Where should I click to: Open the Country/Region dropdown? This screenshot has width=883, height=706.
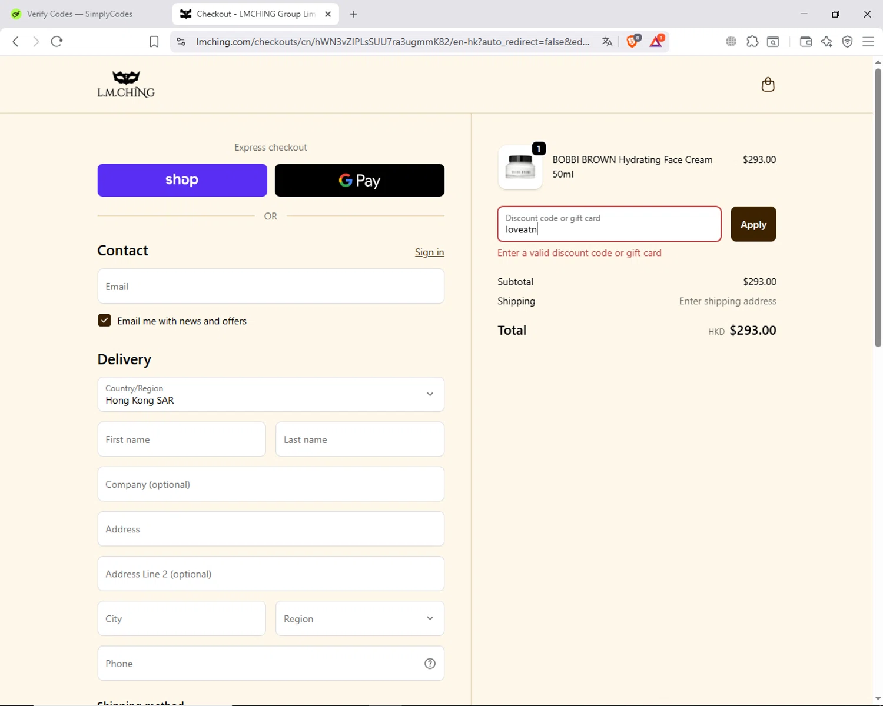tap(271, 394)
